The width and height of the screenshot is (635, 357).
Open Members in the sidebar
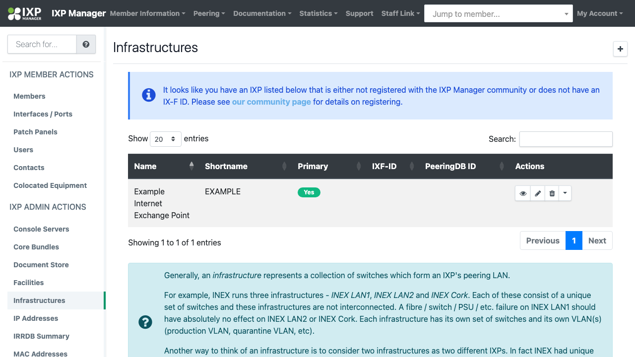29,96
